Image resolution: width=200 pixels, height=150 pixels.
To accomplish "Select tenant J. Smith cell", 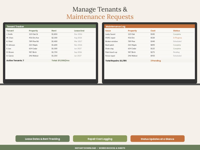I will [9, 34].
